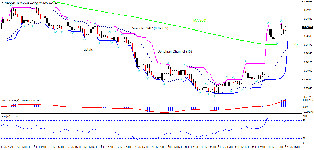This screenshot has height=150, width=314.
Task: Click time axis label 12 Feb 11:00
Action: click(x=292, y=147)
